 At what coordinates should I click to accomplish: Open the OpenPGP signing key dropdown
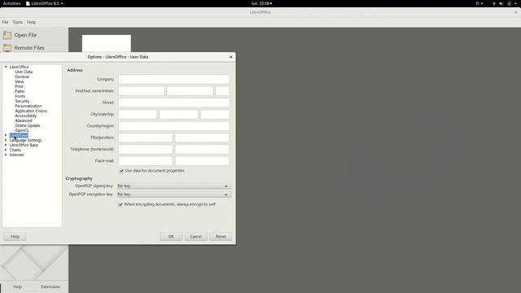173,186
